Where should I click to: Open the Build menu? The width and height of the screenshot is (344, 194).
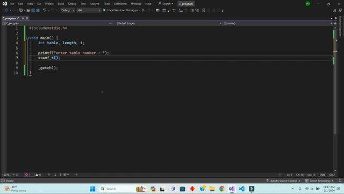(x=61, y=4)
